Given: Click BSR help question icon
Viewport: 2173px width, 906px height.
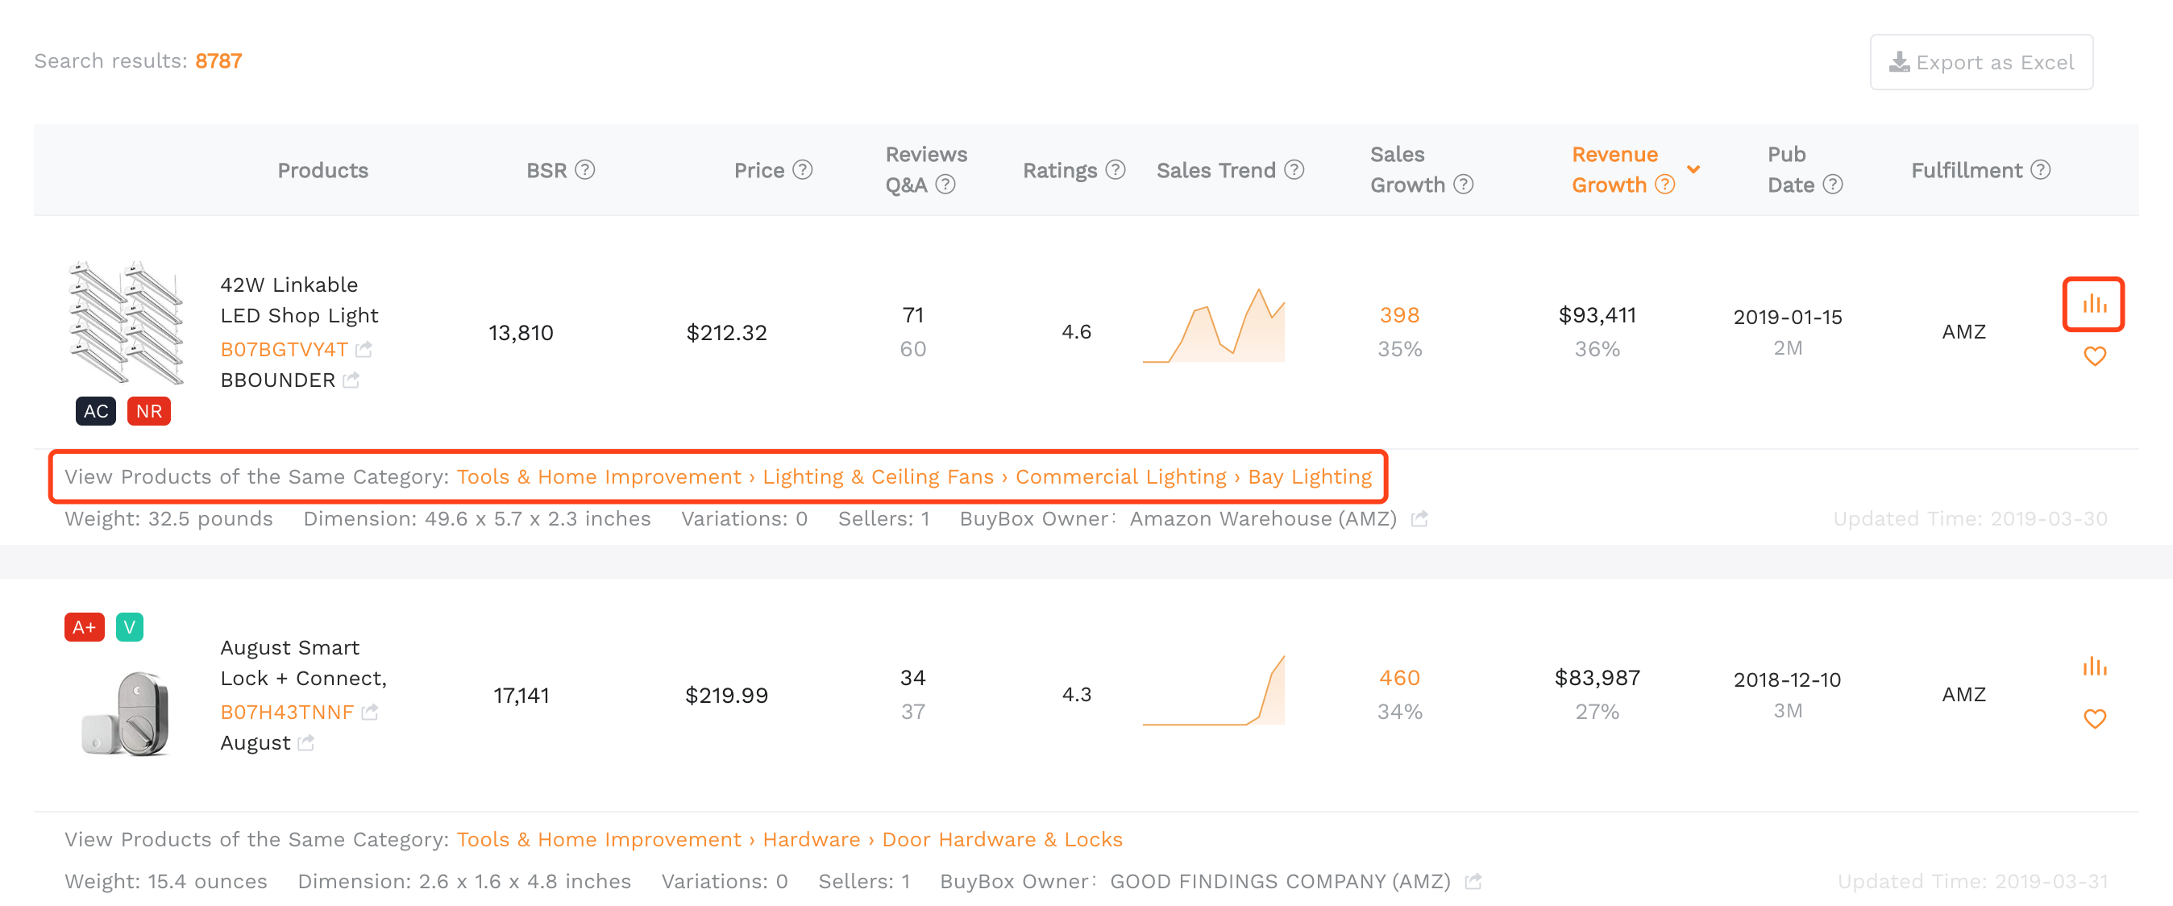Looking at the screenshot, I should 584,169.
